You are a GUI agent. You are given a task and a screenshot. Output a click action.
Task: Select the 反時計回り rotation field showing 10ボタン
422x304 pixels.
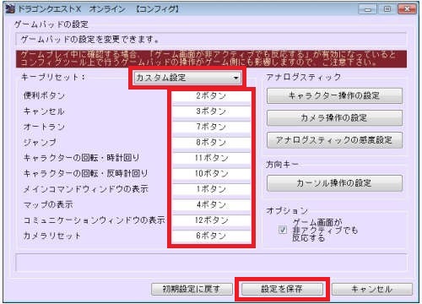(x=211, y=173)
